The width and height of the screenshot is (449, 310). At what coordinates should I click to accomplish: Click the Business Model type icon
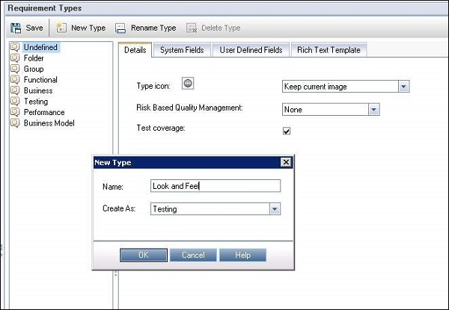(14, 123)
